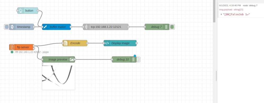Toggle debug 7 node output button
Screen dimensions: 264x103
click(x=172, y=27)
